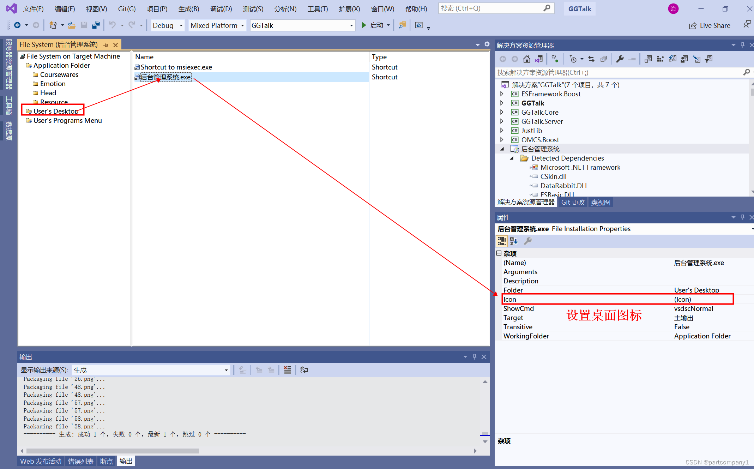Click the New Project icon in toolbar
Screen dimensions: 754x469
click(53, 25)
